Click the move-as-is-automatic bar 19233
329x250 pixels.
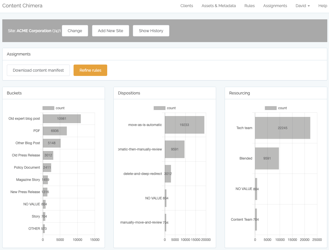[184, 125]
